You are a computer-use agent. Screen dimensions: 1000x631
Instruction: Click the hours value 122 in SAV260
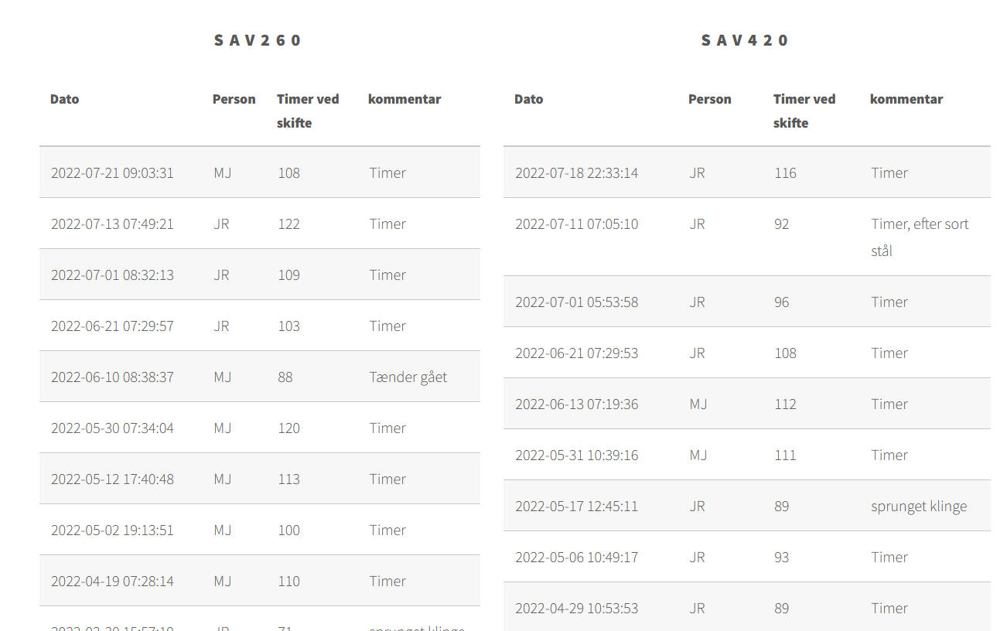tap(288, 223)
